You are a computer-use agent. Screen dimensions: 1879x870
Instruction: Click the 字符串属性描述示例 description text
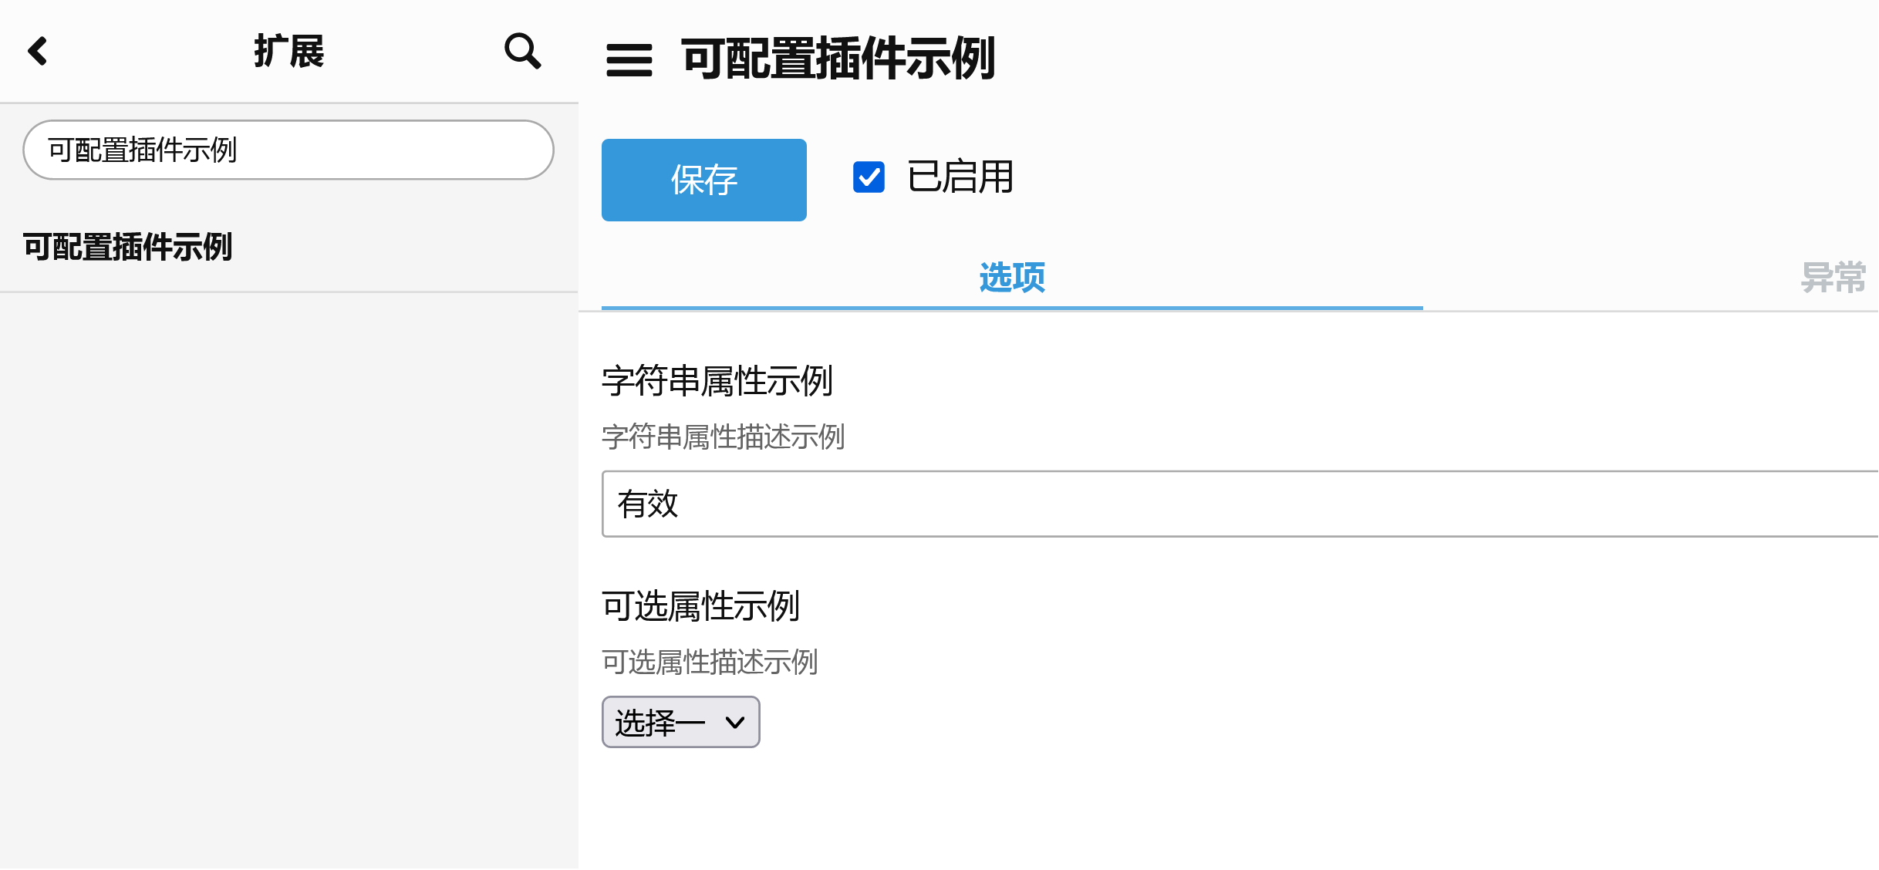click(x=723, y=437)
